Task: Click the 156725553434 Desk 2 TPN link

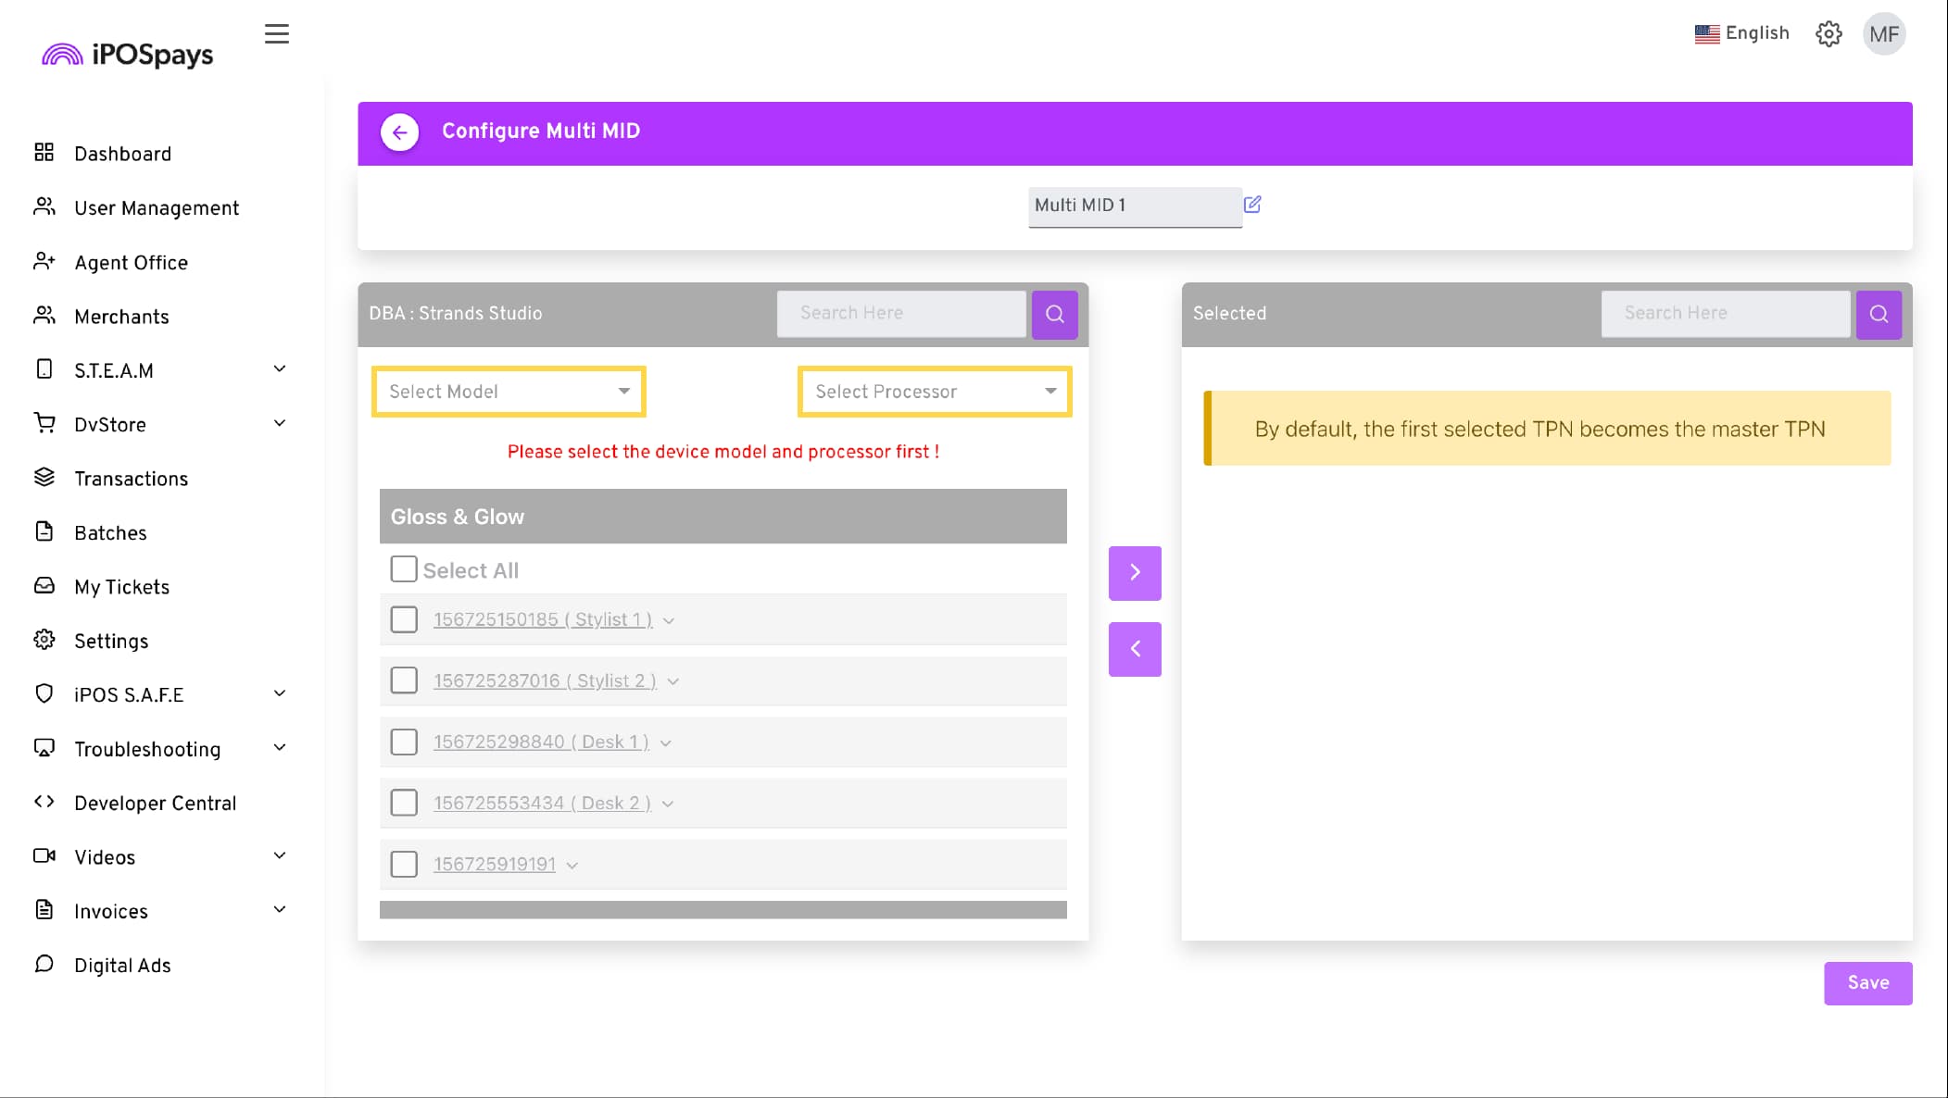Action: click(x=542, y=804)
